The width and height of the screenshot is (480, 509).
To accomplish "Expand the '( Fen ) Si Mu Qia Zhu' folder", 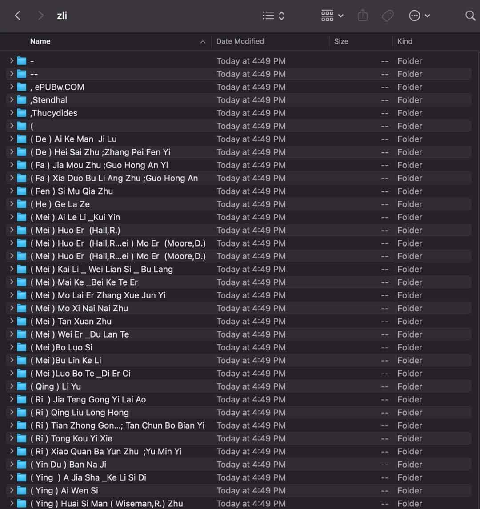I will click(x=12, y=191).
